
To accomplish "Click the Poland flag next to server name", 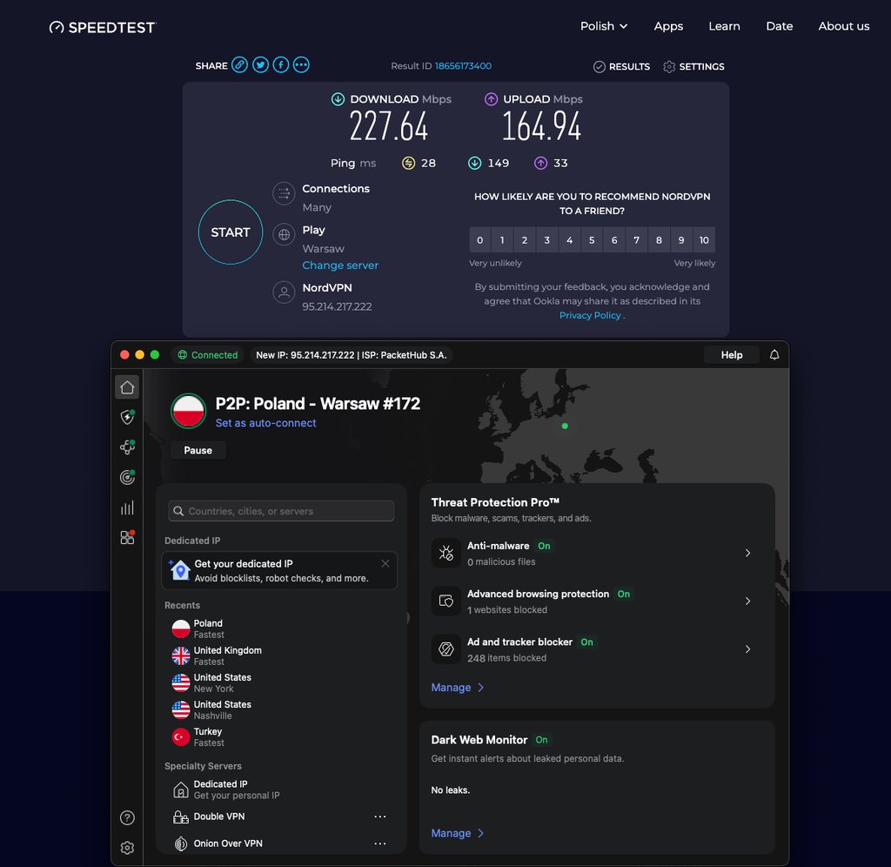I will point(188,411).
